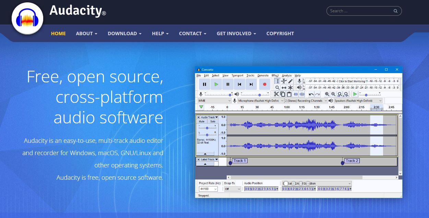Image resolution: width=429 pixels, height=218 pixels.
Task: Open the Start and End of Selection dropdown
Action: [317, 183]
